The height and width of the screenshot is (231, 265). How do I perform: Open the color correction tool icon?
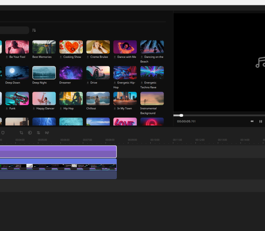click(x=30, y=132)
